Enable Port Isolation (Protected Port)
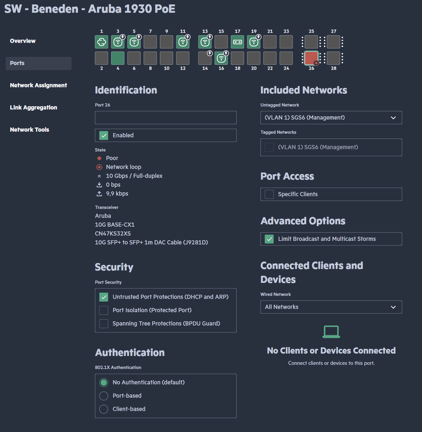The width and height of the screenshot is (422, 432). (104, 310)
